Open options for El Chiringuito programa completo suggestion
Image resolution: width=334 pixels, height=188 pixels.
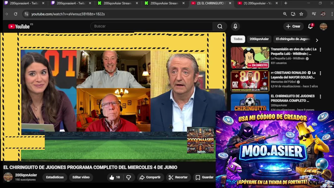320,97
